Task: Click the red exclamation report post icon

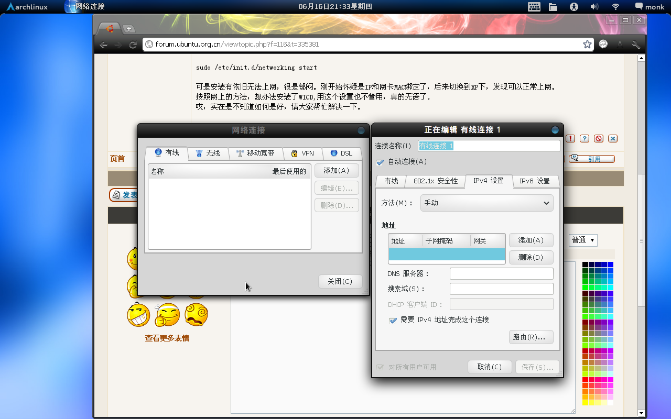Action: (570, 138)
